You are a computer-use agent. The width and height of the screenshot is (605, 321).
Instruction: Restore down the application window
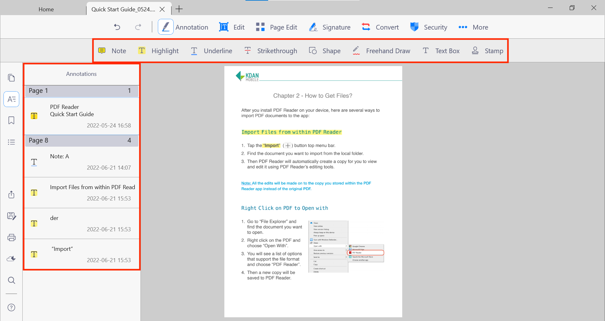coord(572,8)
